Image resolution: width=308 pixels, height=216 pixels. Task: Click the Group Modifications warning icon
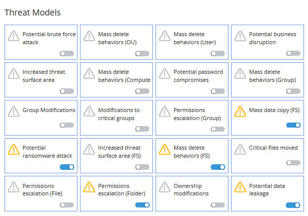(x=14, y=111)
